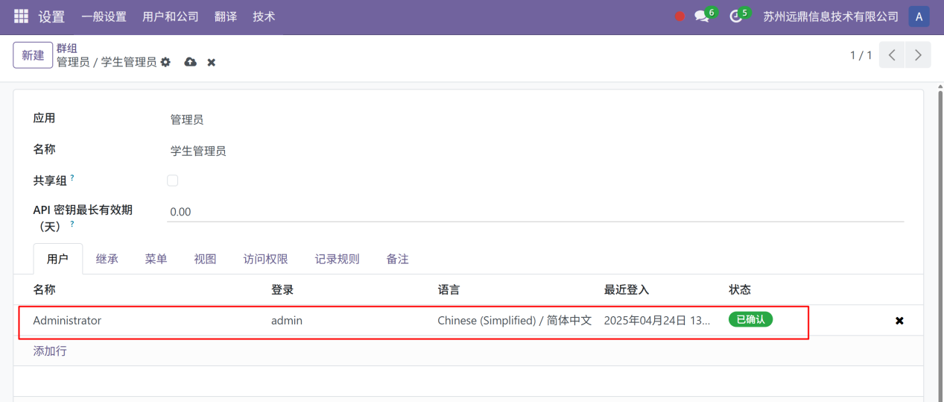Sort by the 登录 column header

click(282, 289)
